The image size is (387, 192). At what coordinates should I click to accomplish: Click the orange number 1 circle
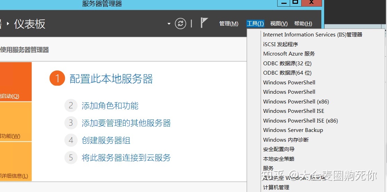pyautogui.click(x=57, y=78)
